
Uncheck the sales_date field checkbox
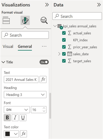point(64,54)
